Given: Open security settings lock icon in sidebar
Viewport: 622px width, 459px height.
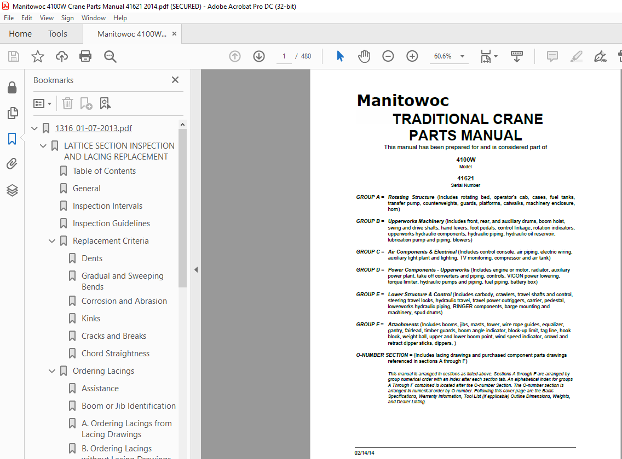Looking at the screenshot, I should click(12, 87).
